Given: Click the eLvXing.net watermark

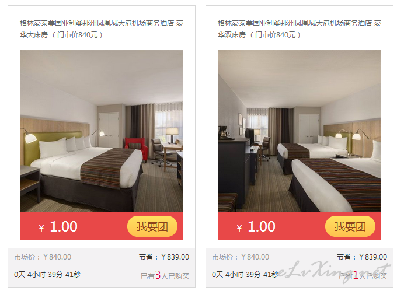Looking at the screenshot, I should 334,271.
